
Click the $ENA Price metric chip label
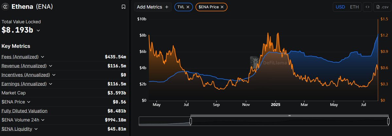coord(209,7)
